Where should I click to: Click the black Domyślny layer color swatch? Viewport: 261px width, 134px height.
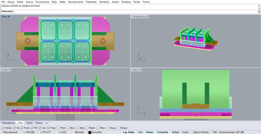pyautogui.click(x=90, y=132)
